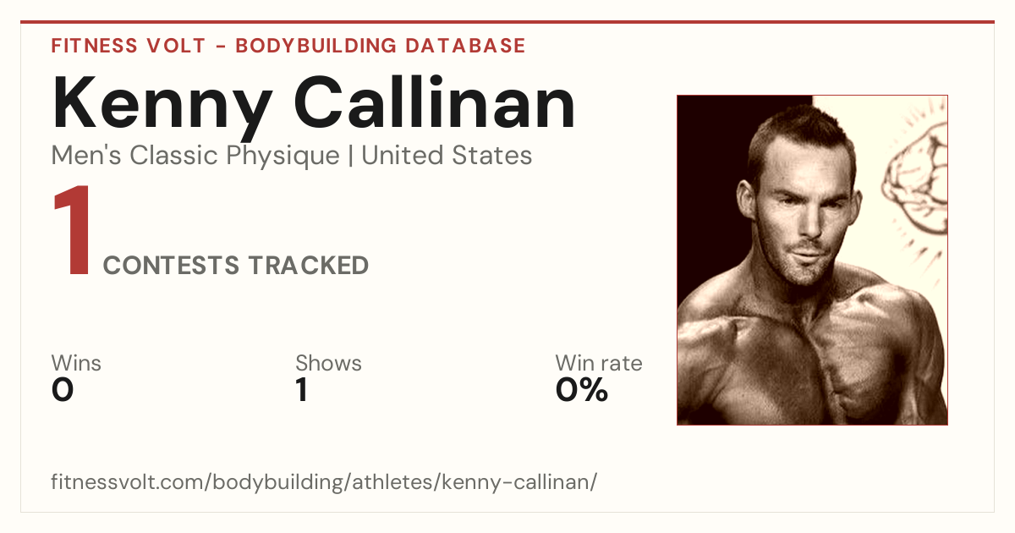Click the Wins label
Screen dimensions: 1015x533
76,363
